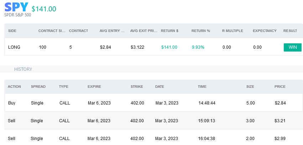The width and height of the screenshot is (303, 145).
Task: Click the LONG side cell
Action: pos(14,47)
